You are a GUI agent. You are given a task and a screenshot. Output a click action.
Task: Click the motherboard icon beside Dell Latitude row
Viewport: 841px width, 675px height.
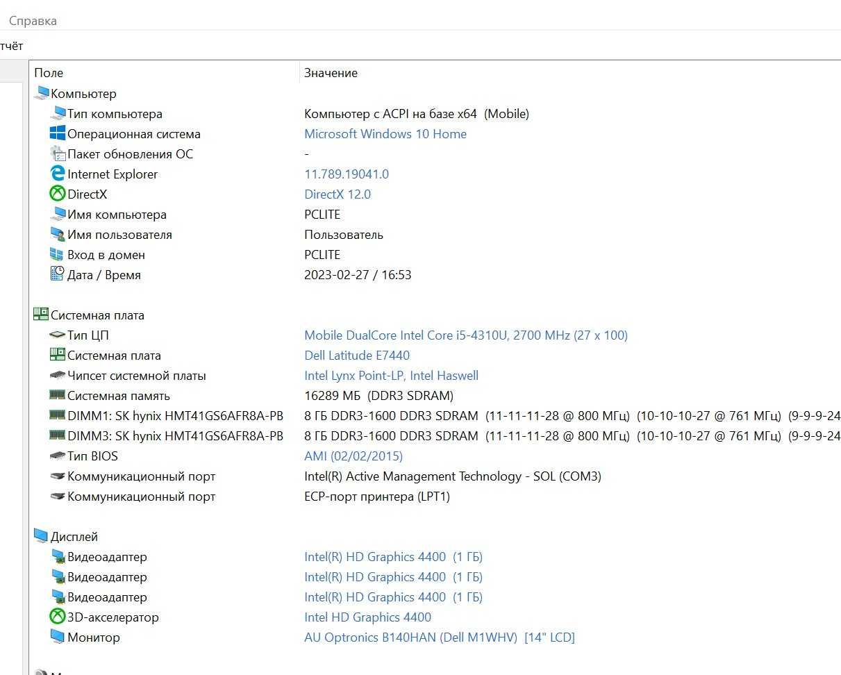point(58,355)
